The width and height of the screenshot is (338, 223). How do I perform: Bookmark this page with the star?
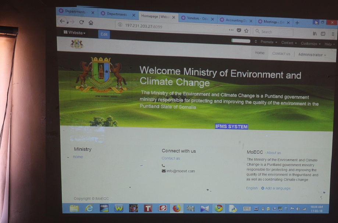246,31
